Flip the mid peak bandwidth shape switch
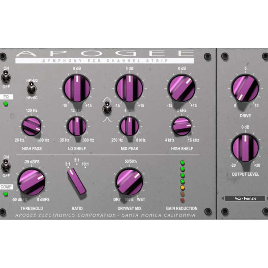This screenshot has height=268, width=268. pyautogui.click(x=107, y=108)
